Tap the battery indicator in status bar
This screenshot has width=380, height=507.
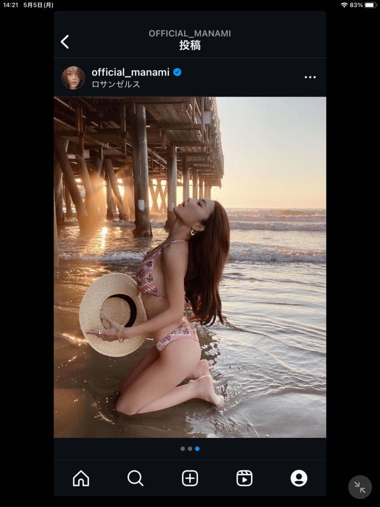coord(371,5)
